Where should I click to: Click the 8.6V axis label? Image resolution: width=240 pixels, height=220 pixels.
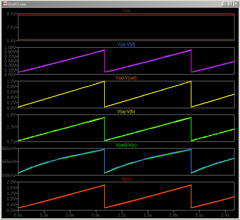(x=11, y=14)
